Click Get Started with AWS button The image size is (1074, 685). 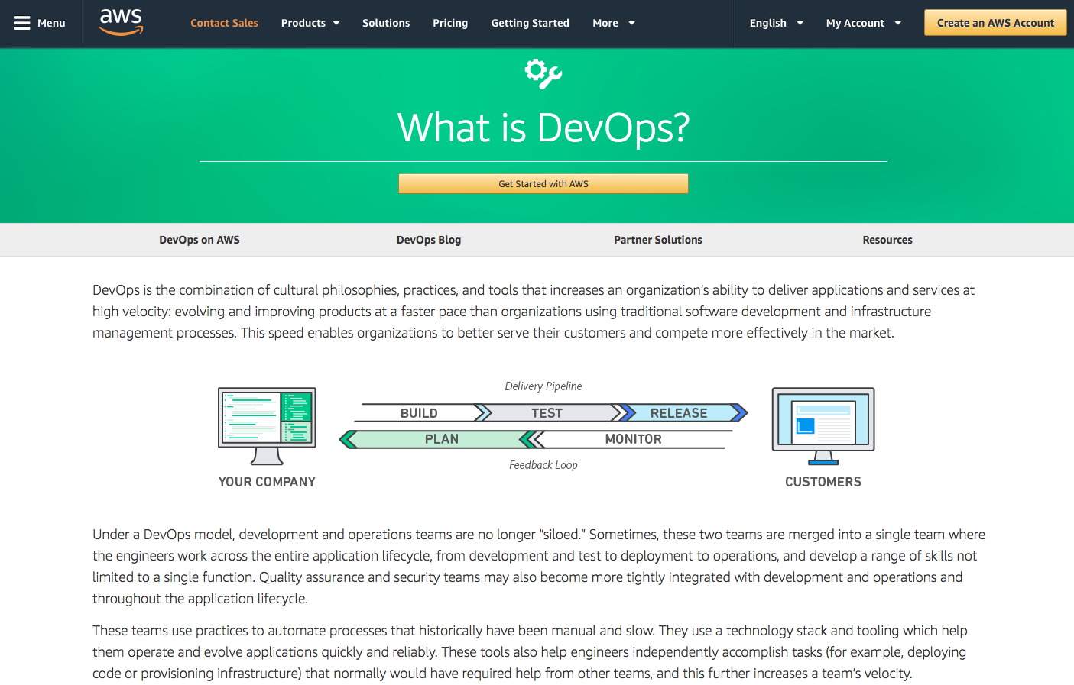click(x=543, y=184)
